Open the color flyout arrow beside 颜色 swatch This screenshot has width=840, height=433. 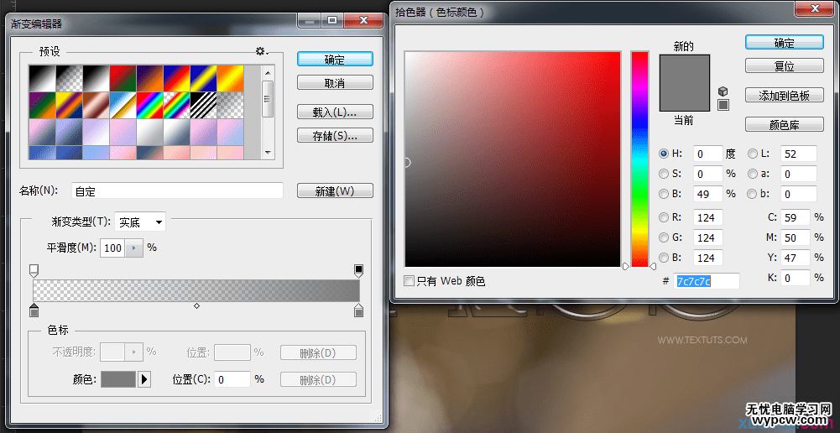tap(144, 379)
